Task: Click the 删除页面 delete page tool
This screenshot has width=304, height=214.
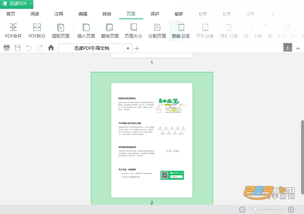Action: (x=181, y=31)
